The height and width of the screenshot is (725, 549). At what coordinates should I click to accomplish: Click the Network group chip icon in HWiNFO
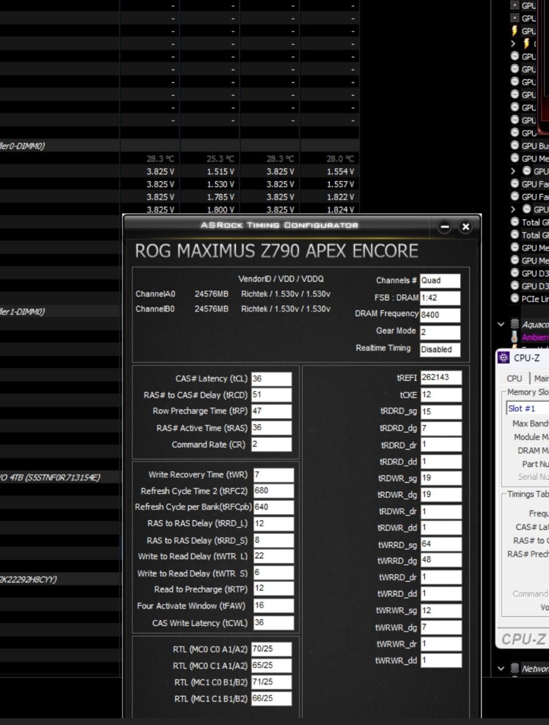515,668
